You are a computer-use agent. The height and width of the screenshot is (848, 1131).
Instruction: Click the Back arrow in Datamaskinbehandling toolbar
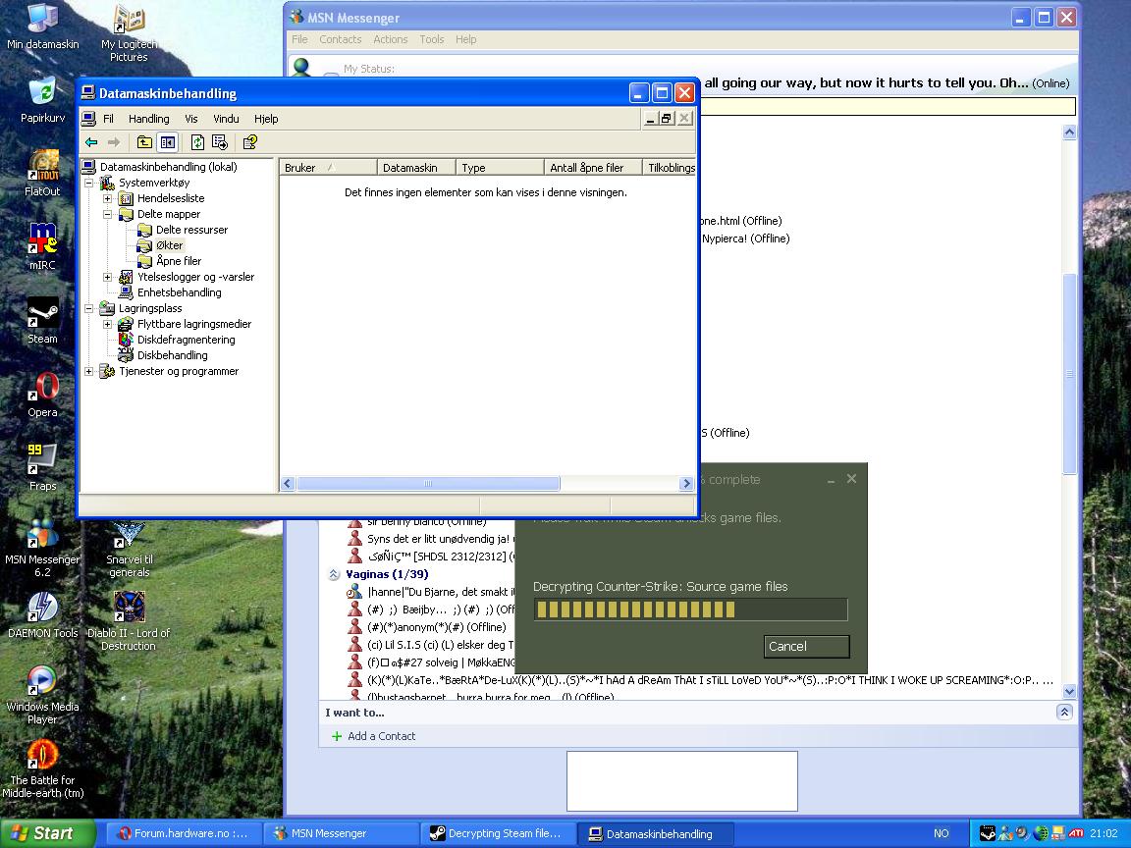point(91,142)
